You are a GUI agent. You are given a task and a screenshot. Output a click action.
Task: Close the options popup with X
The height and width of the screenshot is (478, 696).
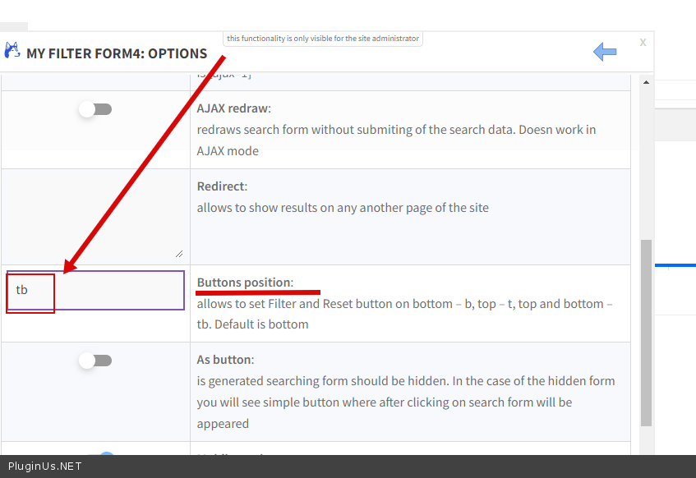[x=643, y=43]
